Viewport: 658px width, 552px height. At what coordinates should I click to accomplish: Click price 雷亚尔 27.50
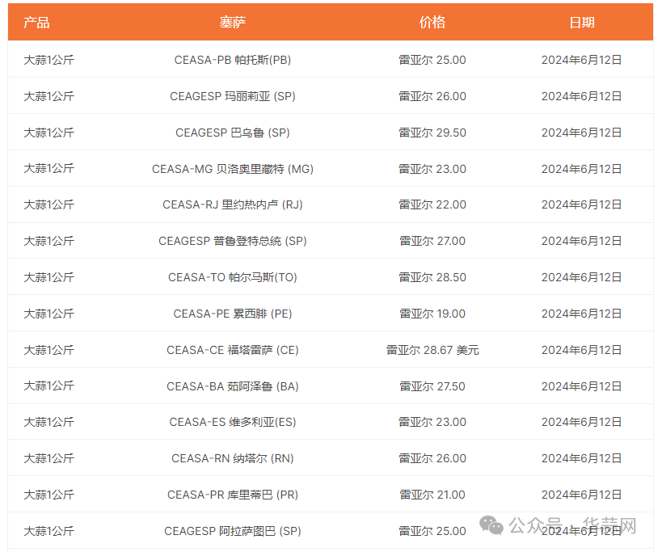432,386
